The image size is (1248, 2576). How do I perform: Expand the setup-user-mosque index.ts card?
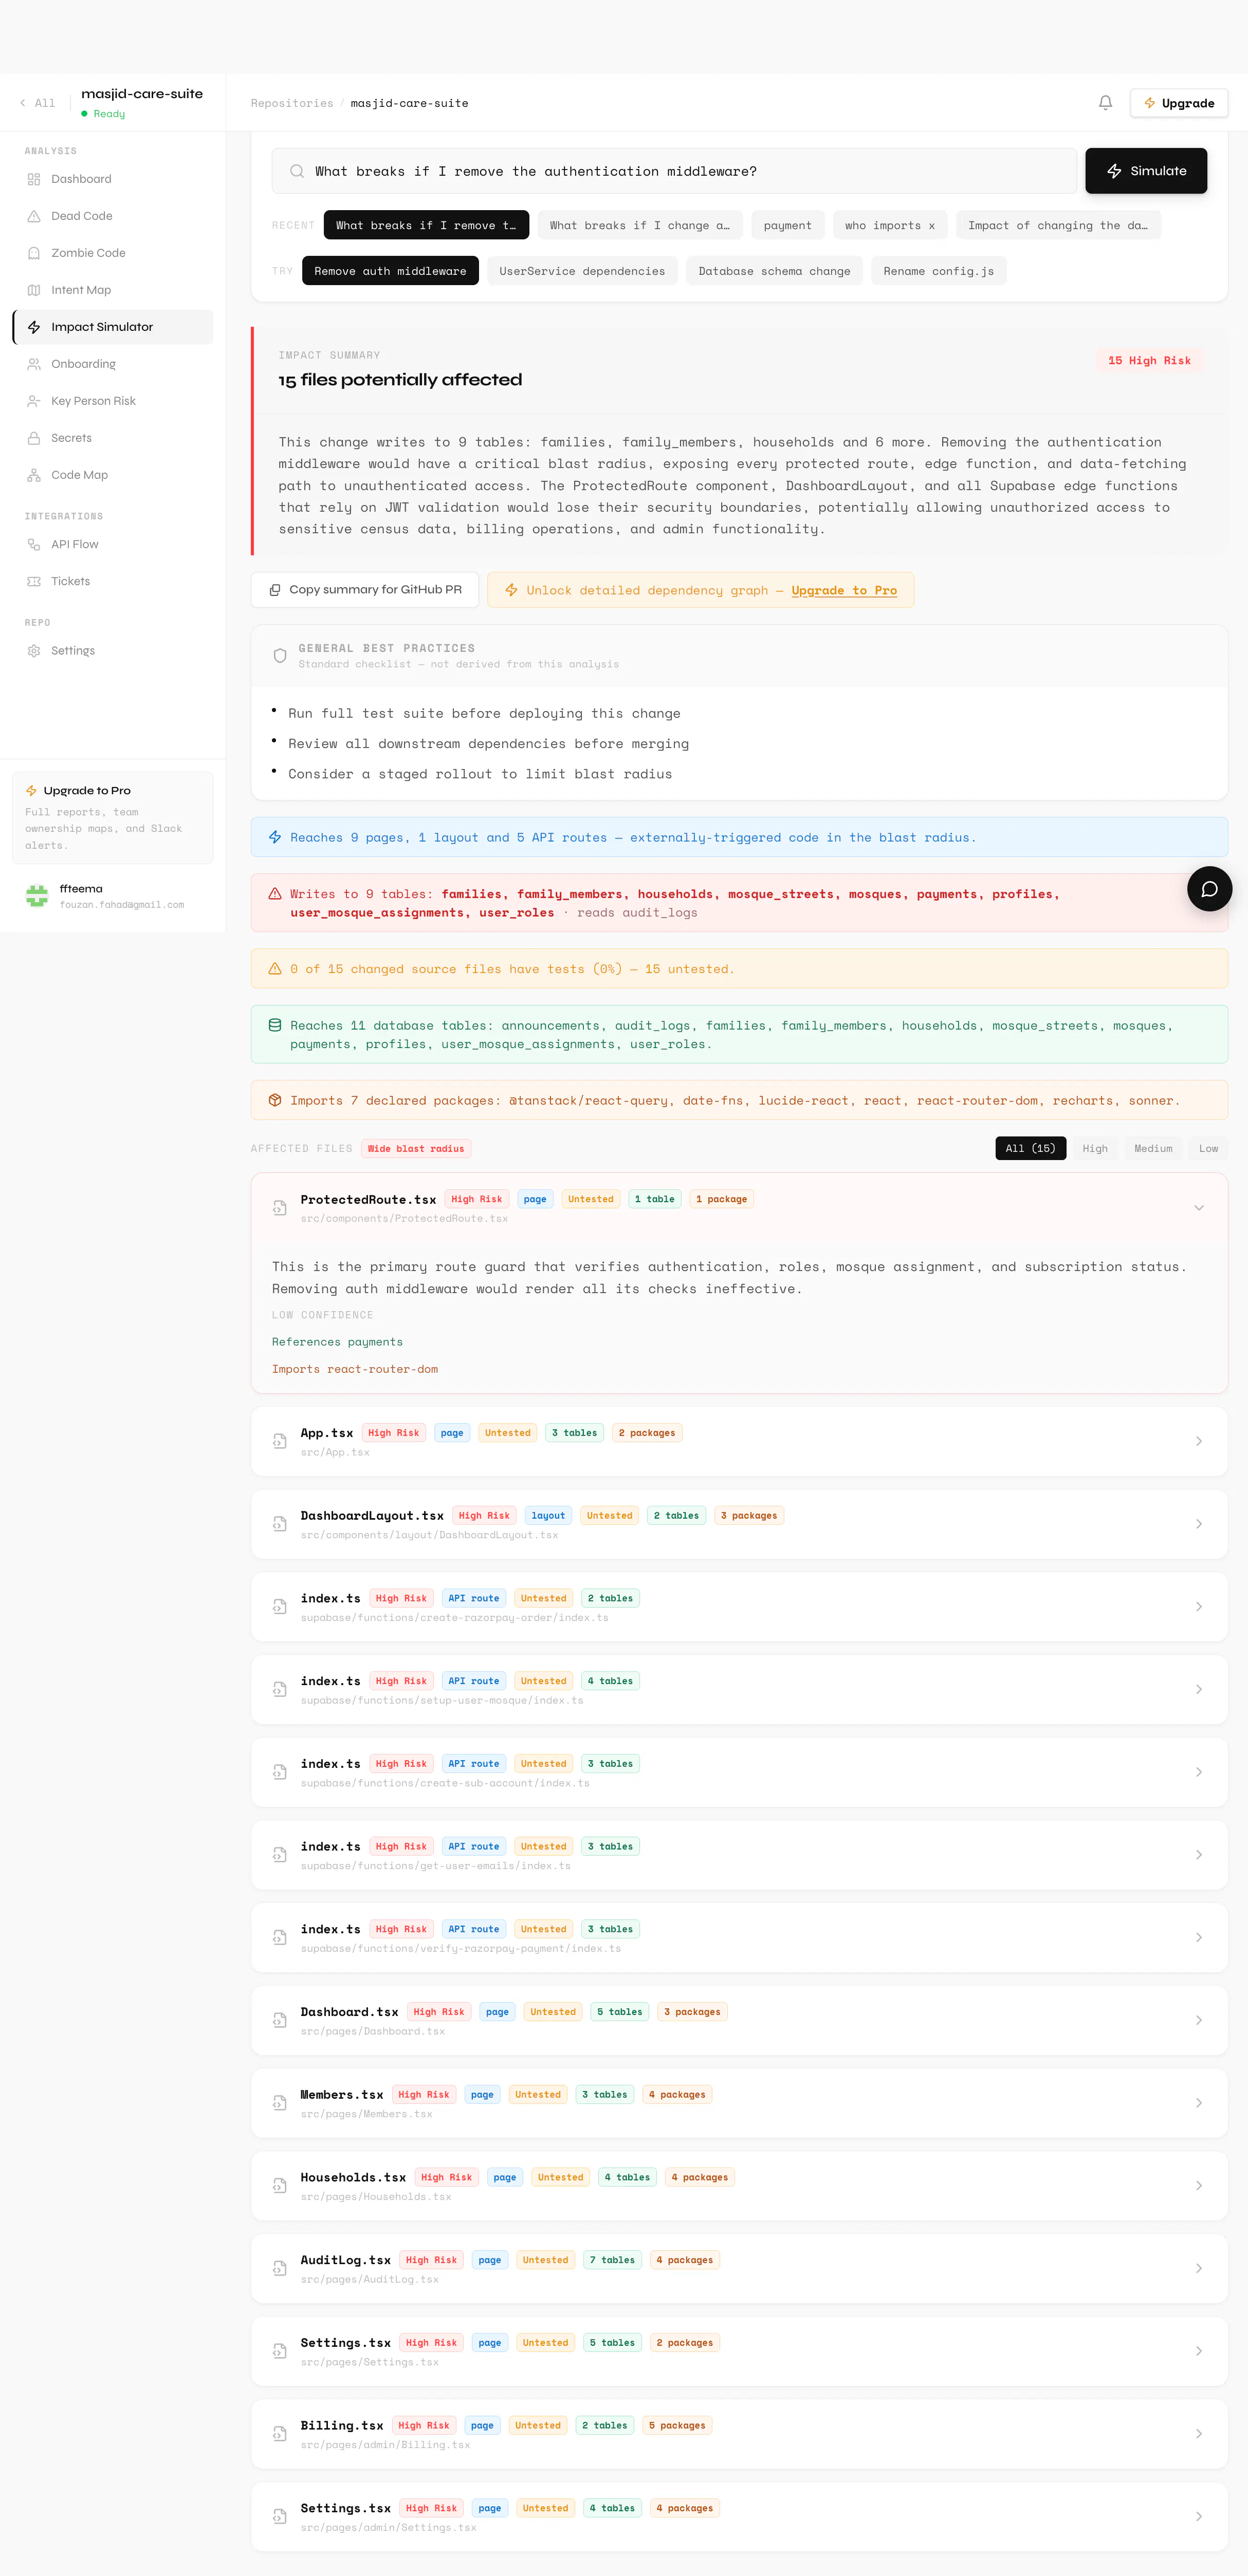[x=1199, y=1689]
